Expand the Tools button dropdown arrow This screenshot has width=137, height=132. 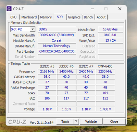tap(76, 121)
